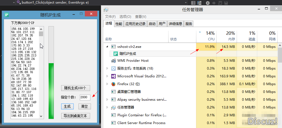Open the 详细信息 tab
Viewport: 282px width, 128px height.
175,24
